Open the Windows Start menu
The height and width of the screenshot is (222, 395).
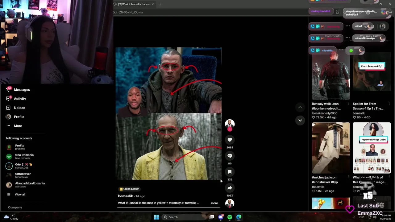pos(156,217)
